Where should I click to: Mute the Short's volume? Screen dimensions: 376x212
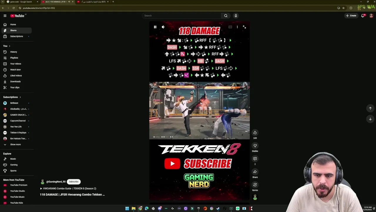163,27
